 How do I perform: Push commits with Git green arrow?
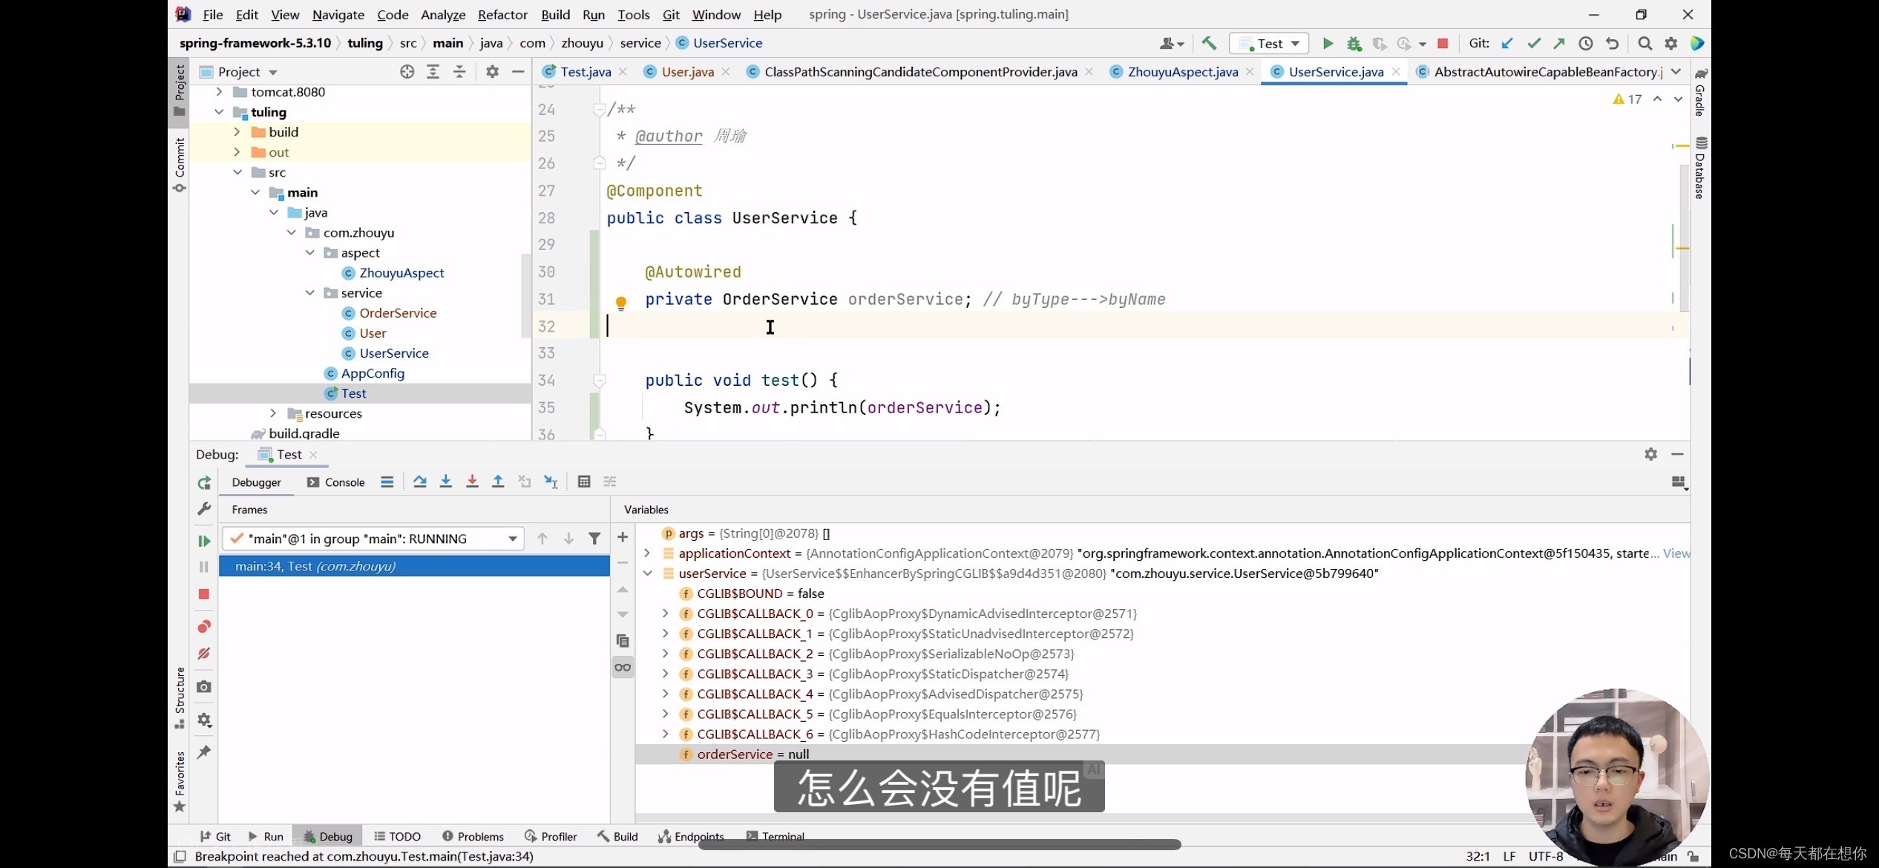1559,44
